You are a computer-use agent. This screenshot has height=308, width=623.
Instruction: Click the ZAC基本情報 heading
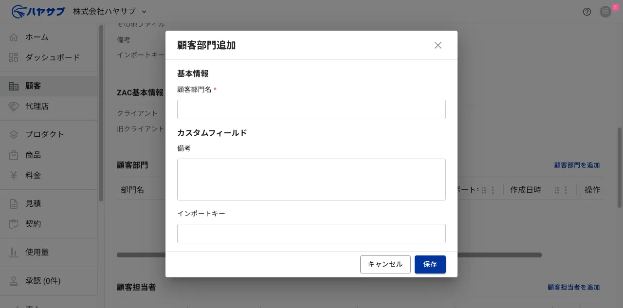click(140, 92)
